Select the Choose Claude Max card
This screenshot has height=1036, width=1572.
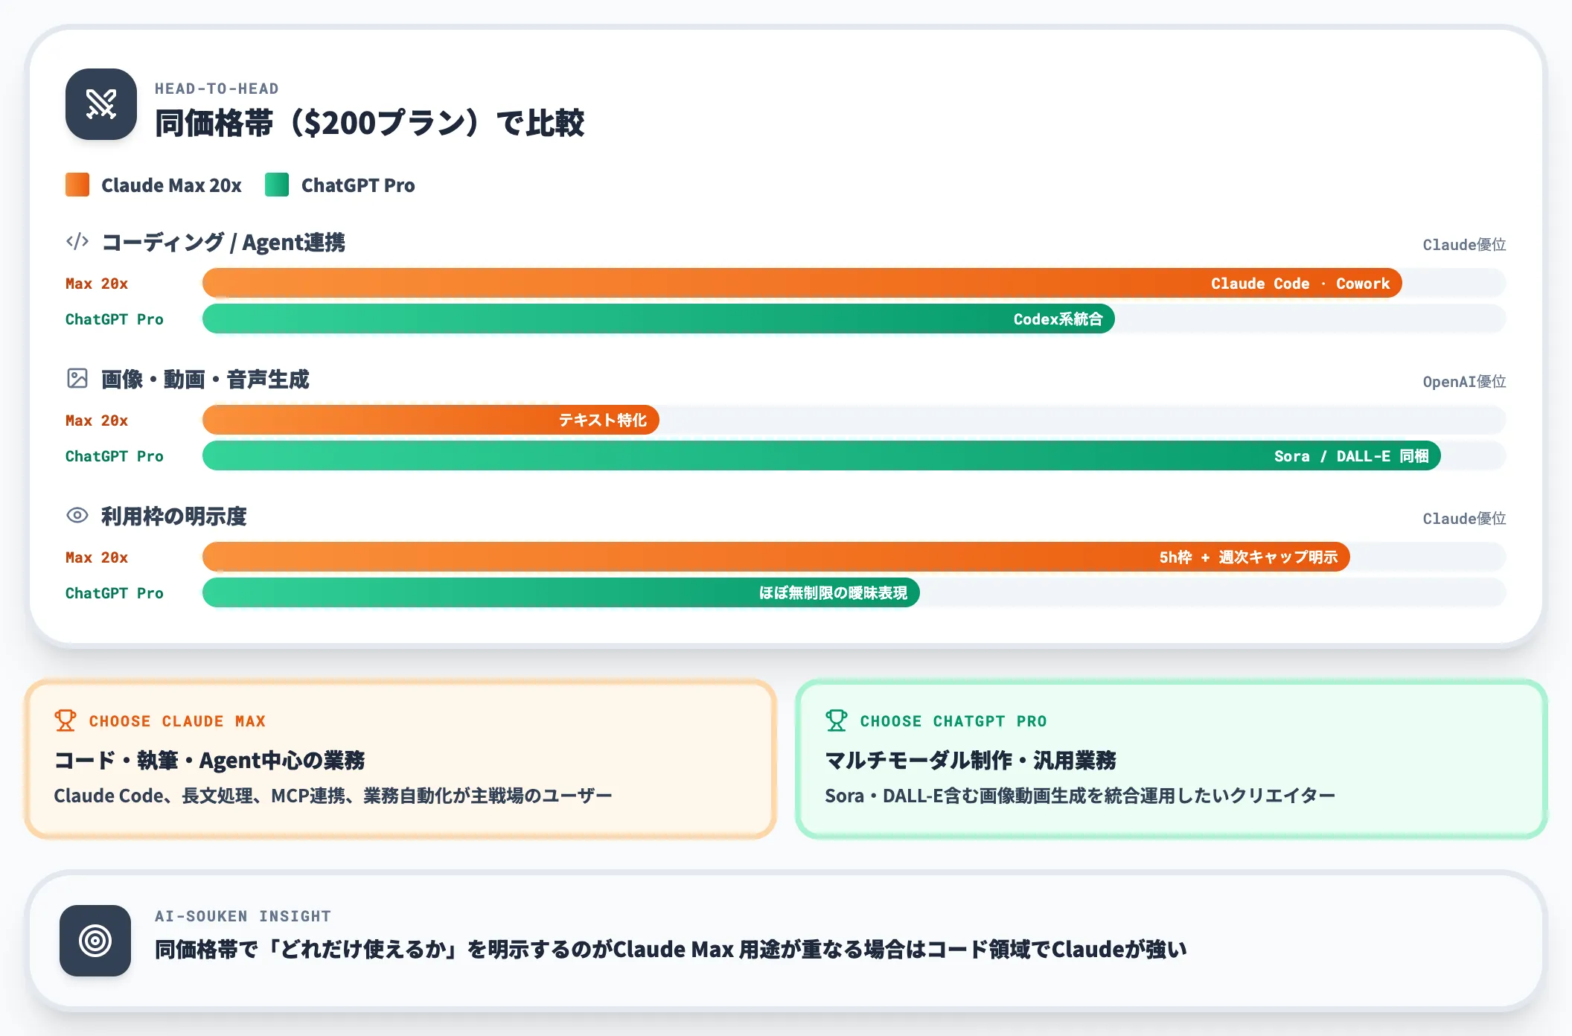400,759
